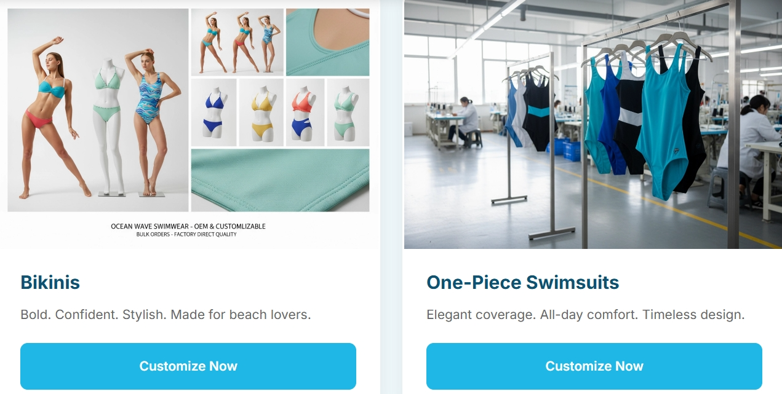This screenshot has height=394, width=782.
Task: Click Customize Now under Bikinis
Action: (x=188, y=366)
